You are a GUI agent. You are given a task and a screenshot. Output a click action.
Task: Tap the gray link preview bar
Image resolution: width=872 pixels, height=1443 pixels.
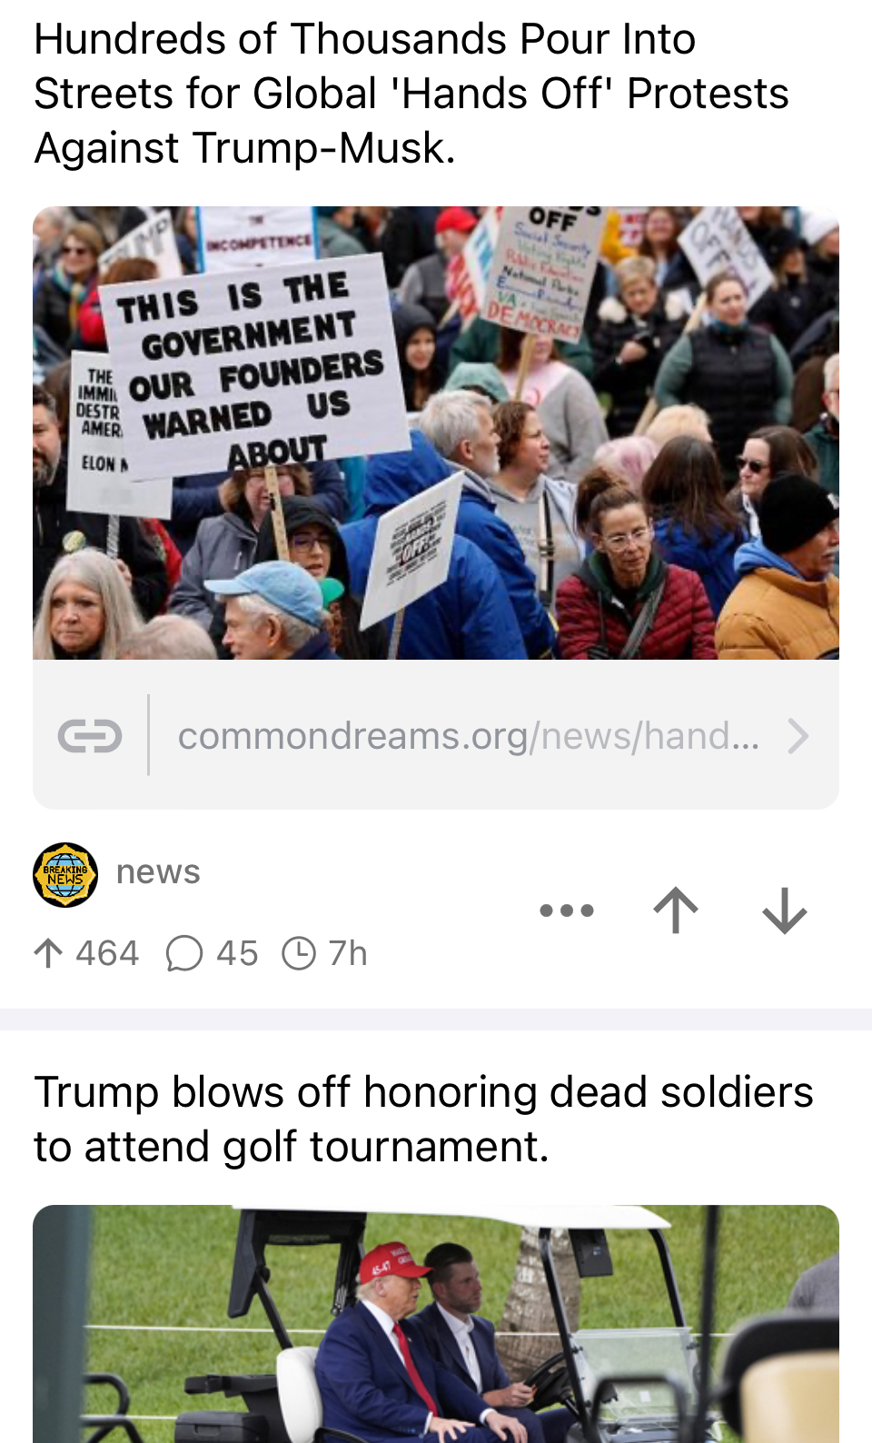pos(436,734)
